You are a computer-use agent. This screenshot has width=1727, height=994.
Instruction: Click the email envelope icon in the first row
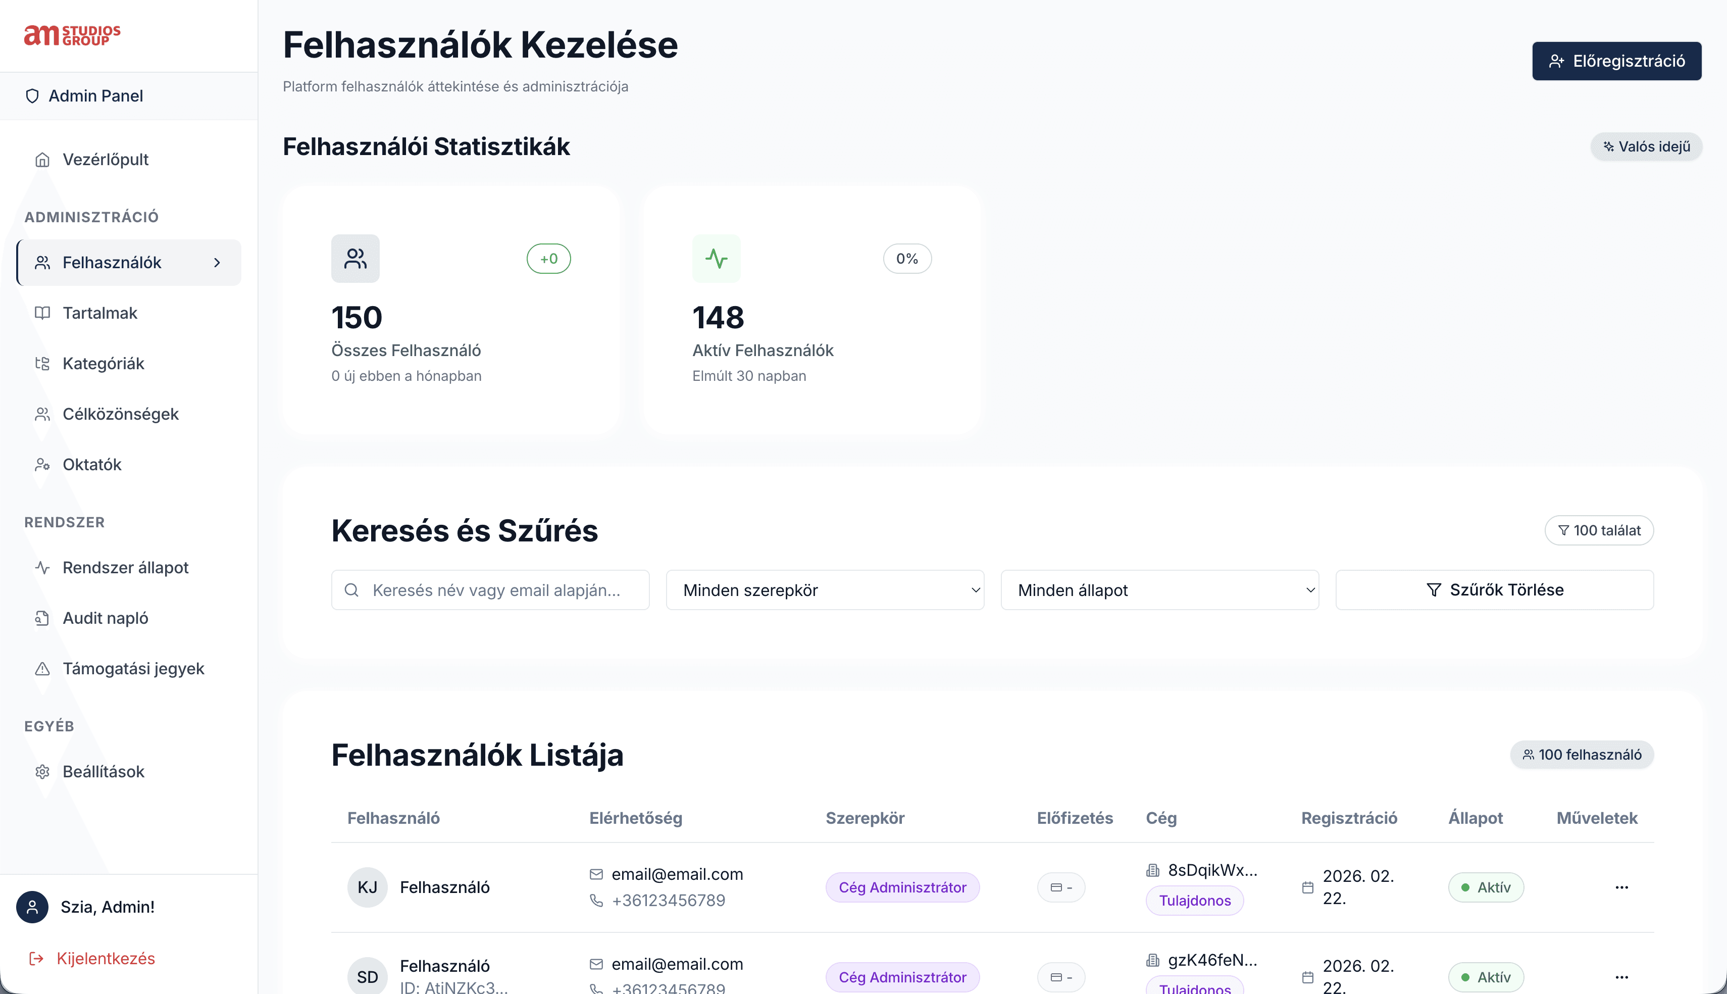pyautogui.click(x=596, y=874)
